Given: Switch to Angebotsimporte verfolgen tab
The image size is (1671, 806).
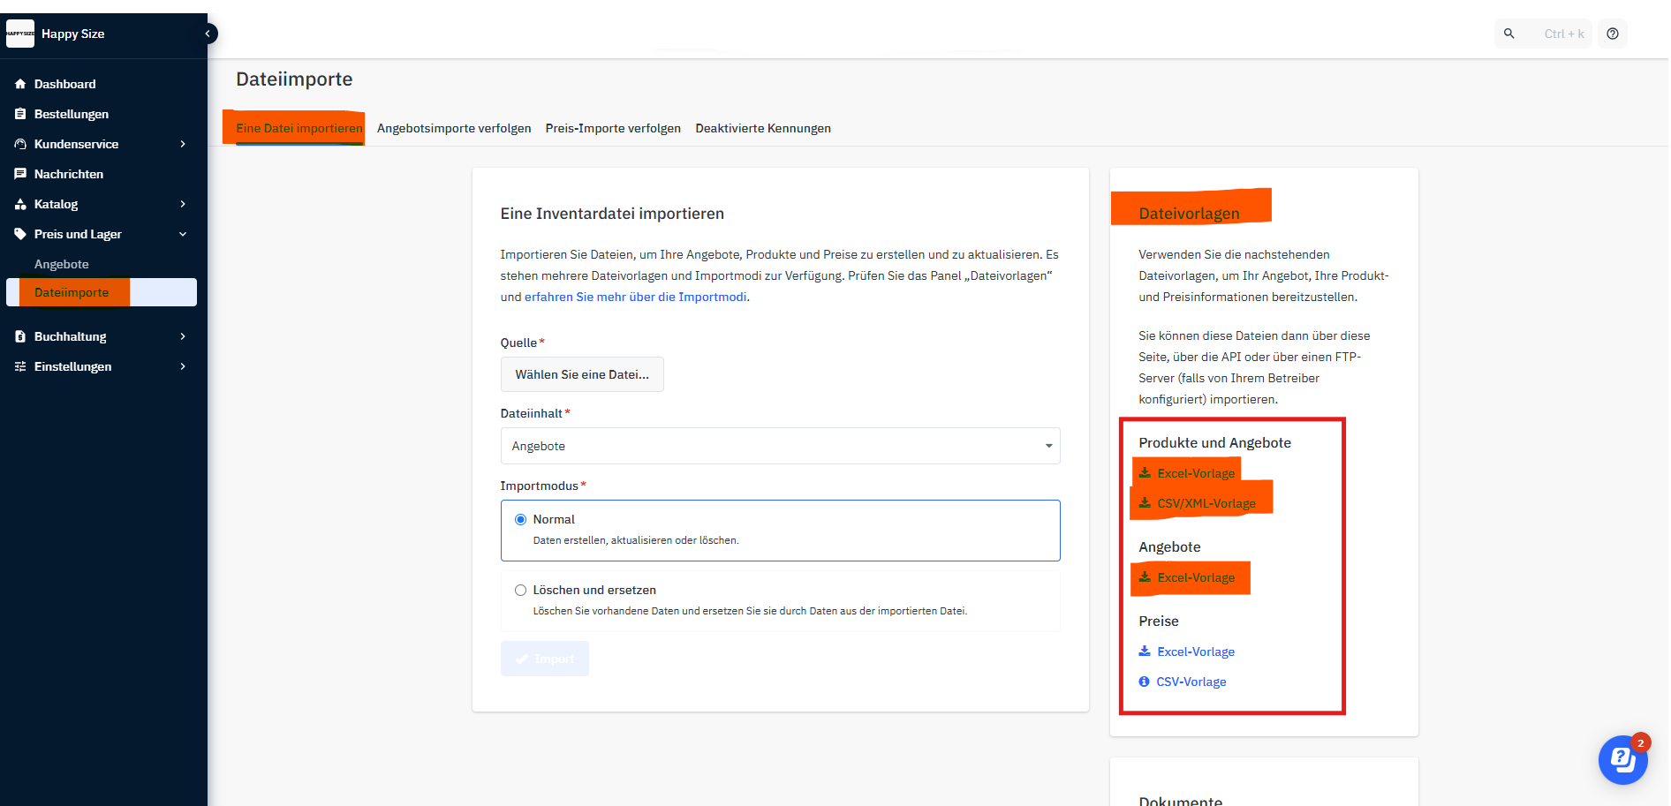Looking at the screenshot, I should point(454,128).
